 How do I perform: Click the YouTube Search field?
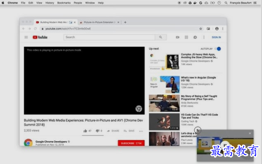click(x=109, y=37)
